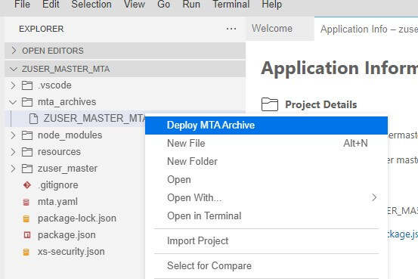This screenshot has width=418, height=279.
Task: Expand the node_modules folder
Action: (13, 135)
